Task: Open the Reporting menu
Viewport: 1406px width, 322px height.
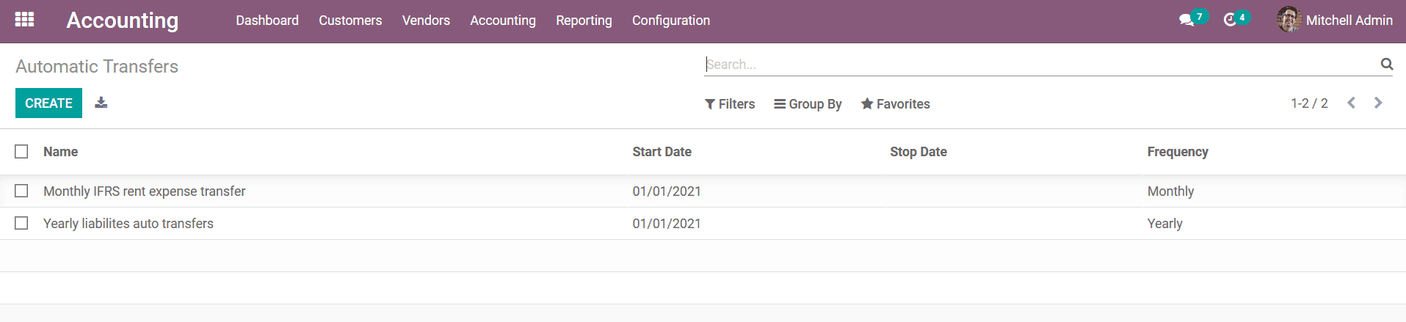Action: click(584, 21)
